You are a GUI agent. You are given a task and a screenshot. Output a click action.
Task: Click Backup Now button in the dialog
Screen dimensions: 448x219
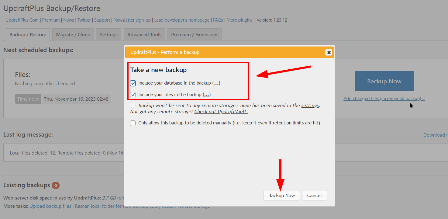coord(281,195)
